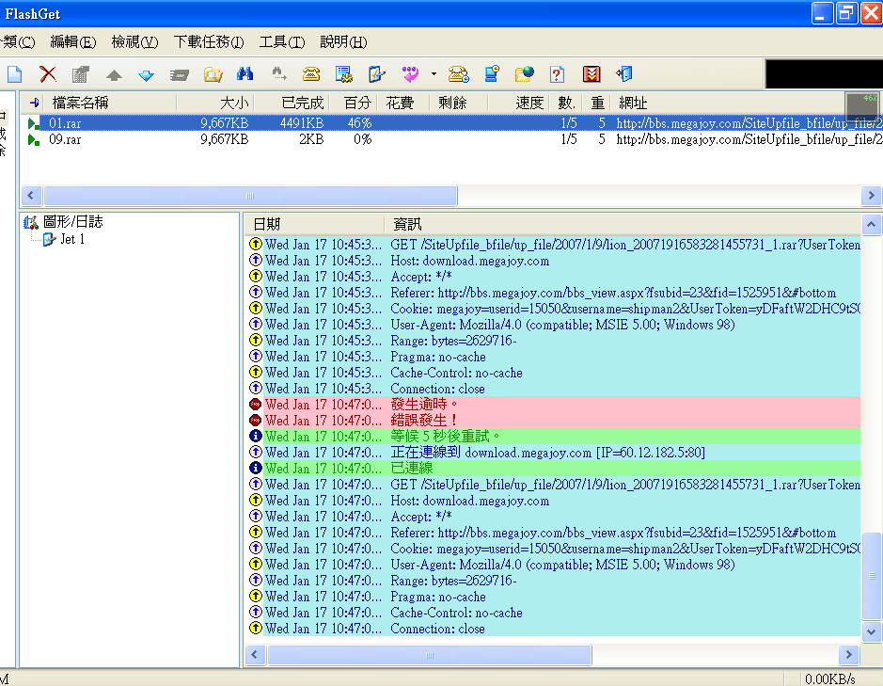Click the log pane scroll right arrow

tap(848, 655)
